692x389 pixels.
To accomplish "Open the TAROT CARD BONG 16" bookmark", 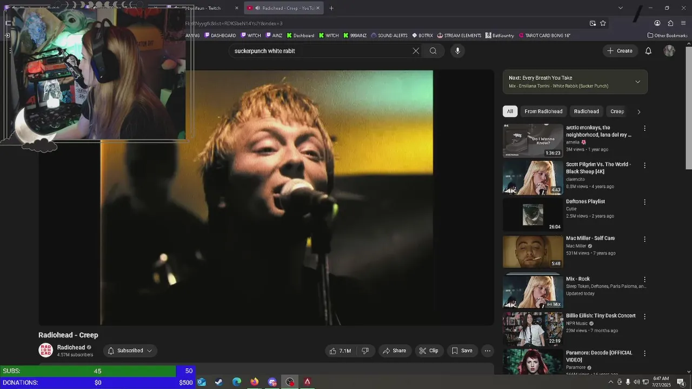I will [x=544, y=36].
